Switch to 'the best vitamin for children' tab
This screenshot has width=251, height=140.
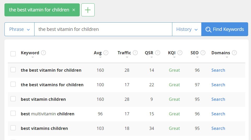(39, 10)
